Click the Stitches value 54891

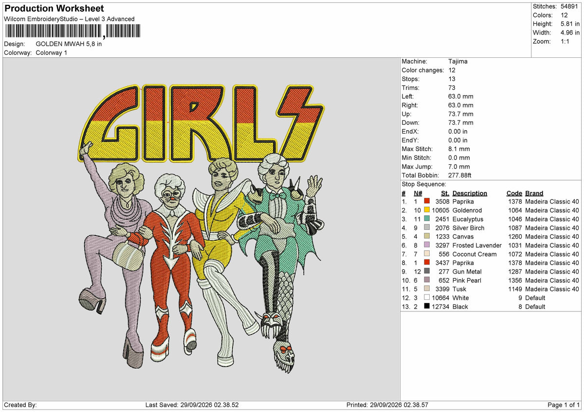[570, 6]
